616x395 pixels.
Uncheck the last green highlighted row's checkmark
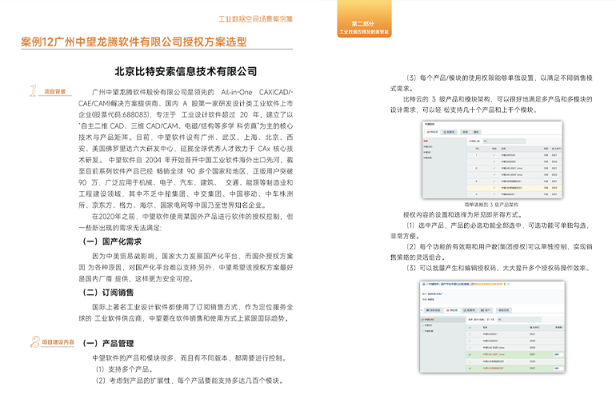point(470,369)
